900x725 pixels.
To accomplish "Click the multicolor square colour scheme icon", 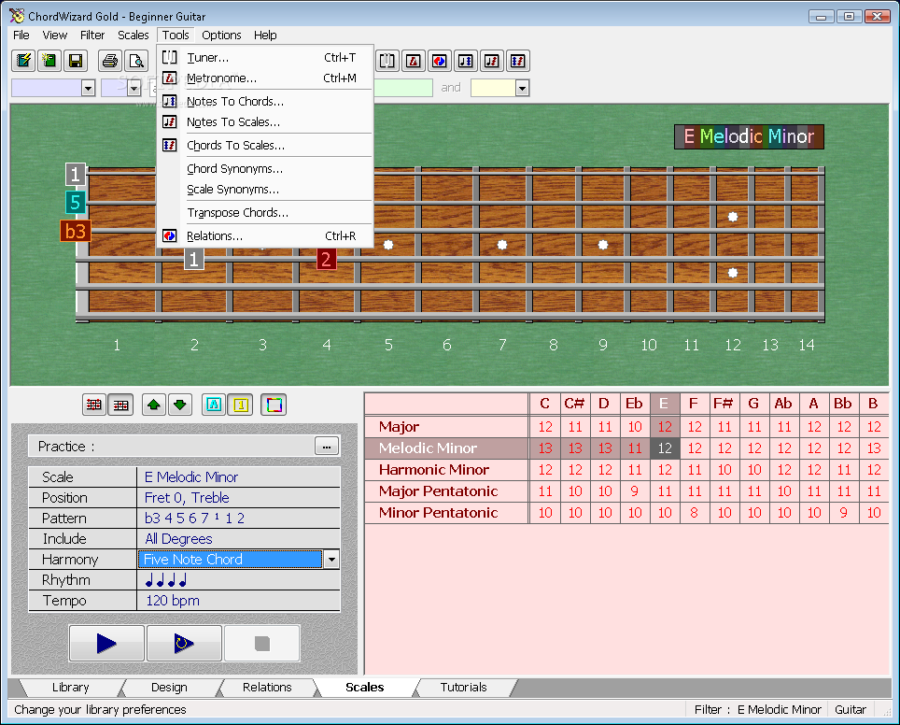I will [274, 405].
